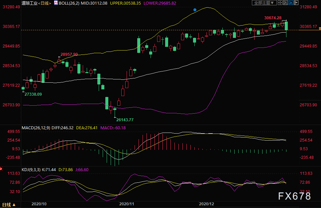Click the MACD(26,12,9) indicator label

(36, 128)
